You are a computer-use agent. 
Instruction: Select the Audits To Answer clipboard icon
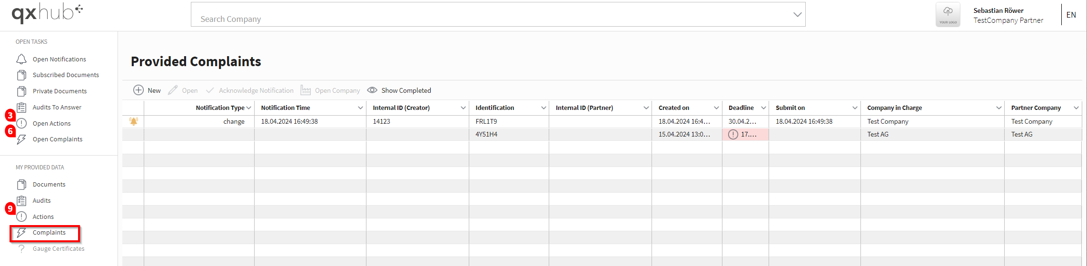pyautogui.click(x=21, y=108)
